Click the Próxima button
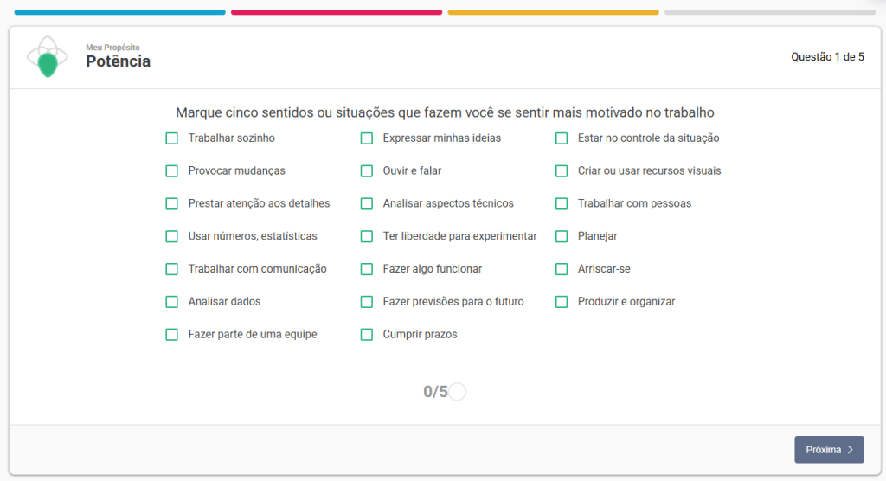Screen dimensions: 886x481 click(828, 450)
